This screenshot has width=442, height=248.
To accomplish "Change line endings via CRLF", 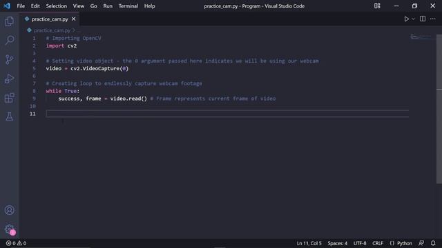I will [378, 243].
